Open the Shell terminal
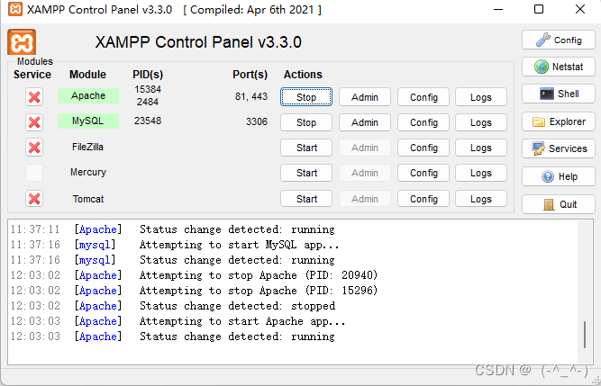Screen dimensions: 601x386 tap(559, 94)
